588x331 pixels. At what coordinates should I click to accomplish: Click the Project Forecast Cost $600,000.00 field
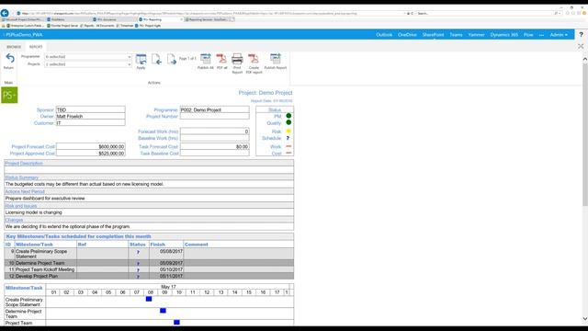point(90,146)
